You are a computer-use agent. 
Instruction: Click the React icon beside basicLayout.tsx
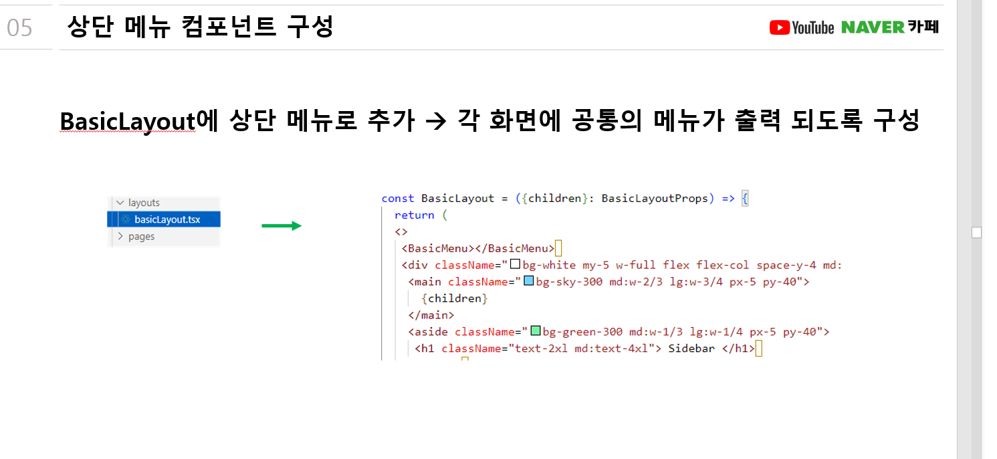click(x=125, y=219)
